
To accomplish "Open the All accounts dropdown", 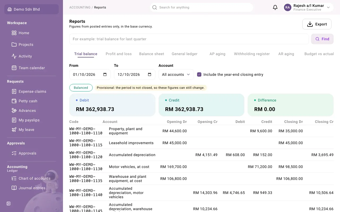I will [176, 74].
